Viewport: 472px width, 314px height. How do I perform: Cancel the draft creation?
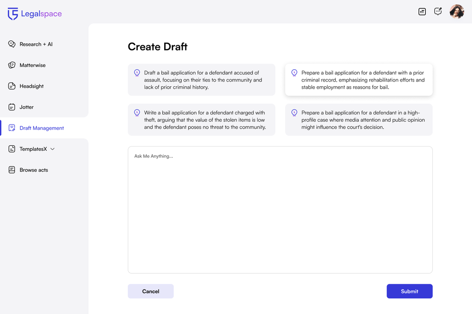point(151,291)
